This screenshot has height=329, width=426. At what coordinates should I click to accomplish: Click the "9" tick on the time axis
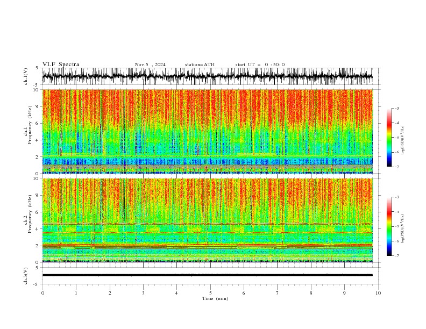344,293
